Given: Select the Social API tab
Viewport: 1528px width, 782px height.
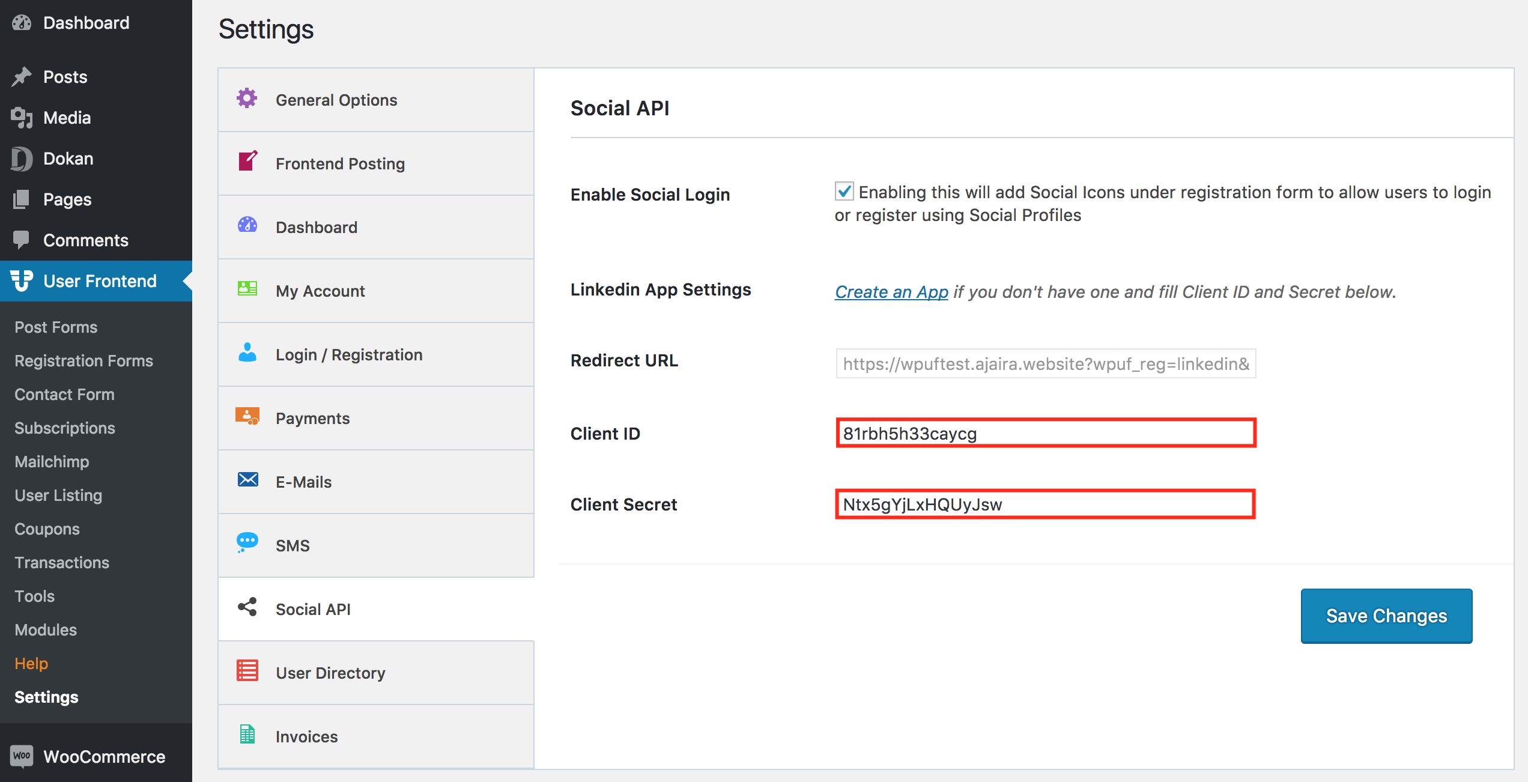Looking at the screenshot, I should 376,609.
